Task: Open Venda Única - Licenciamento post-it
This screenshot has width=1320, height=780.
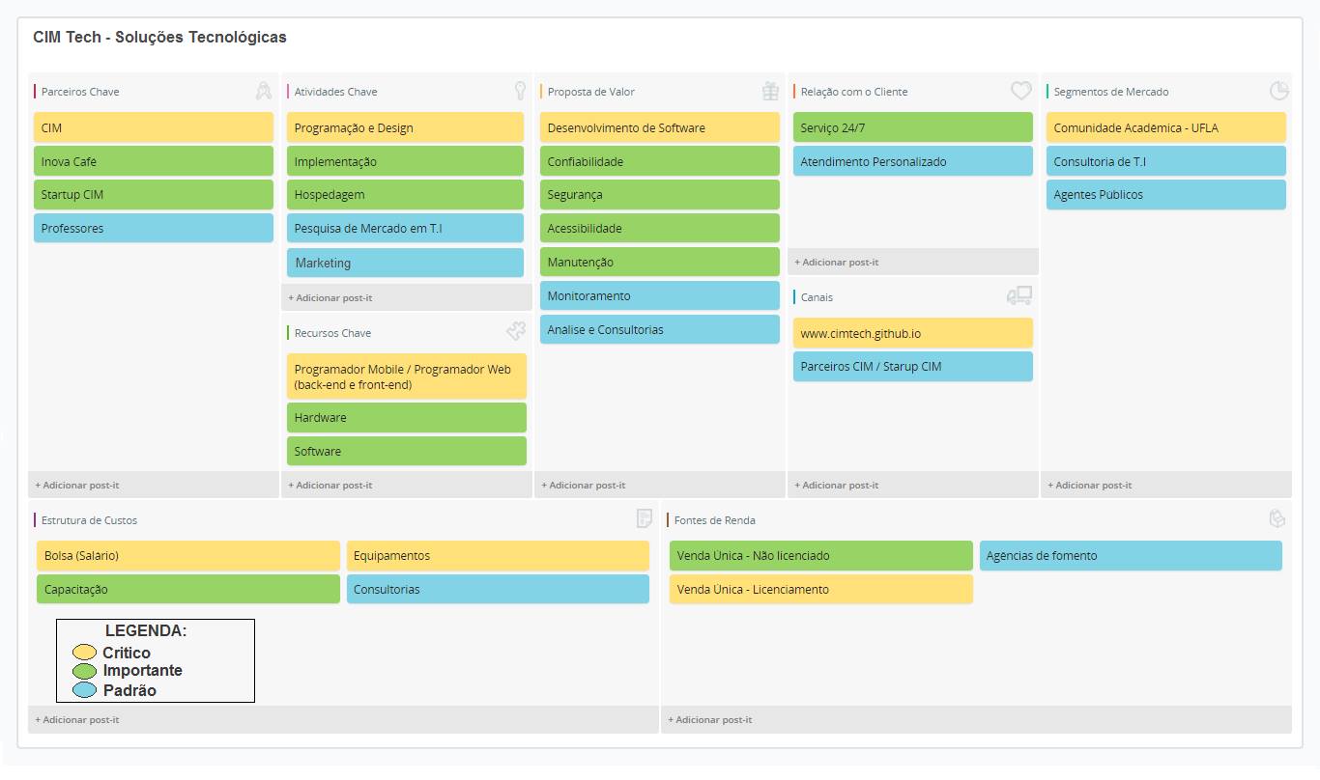Action: click(821, 589)
